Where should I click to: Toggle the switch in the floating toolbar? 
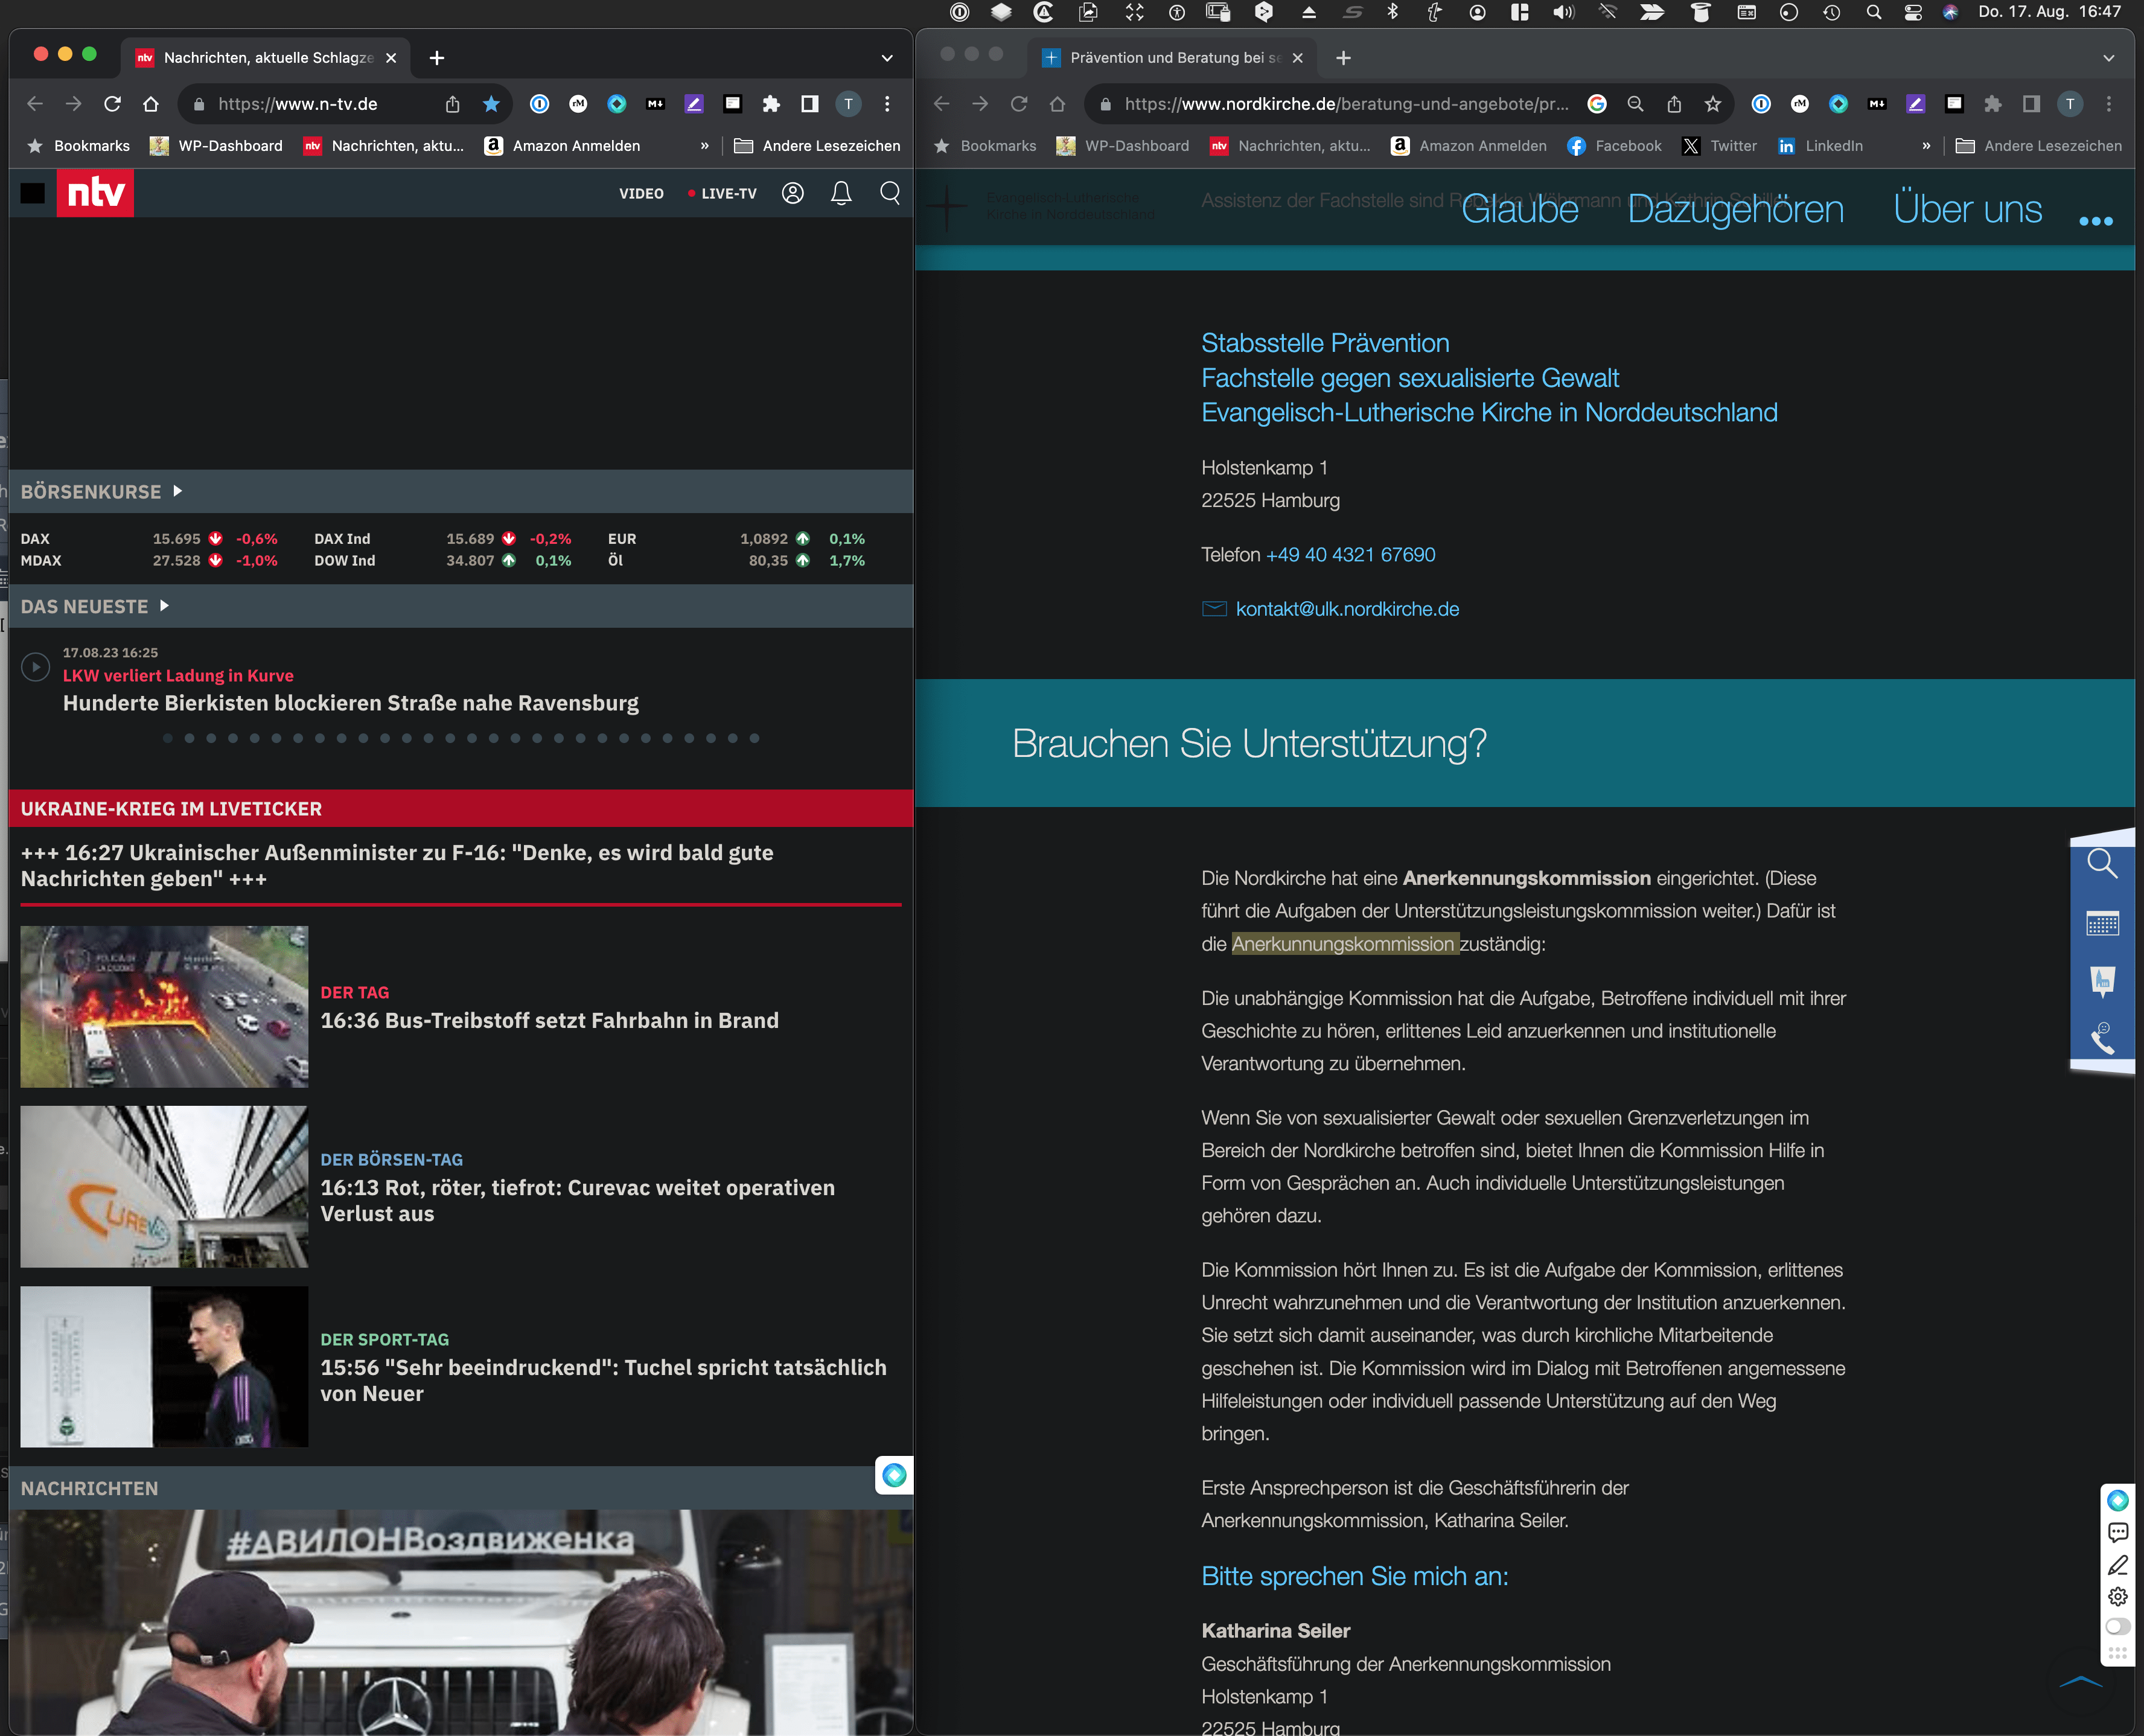pyautogui.click(x=2117, y=1626)
